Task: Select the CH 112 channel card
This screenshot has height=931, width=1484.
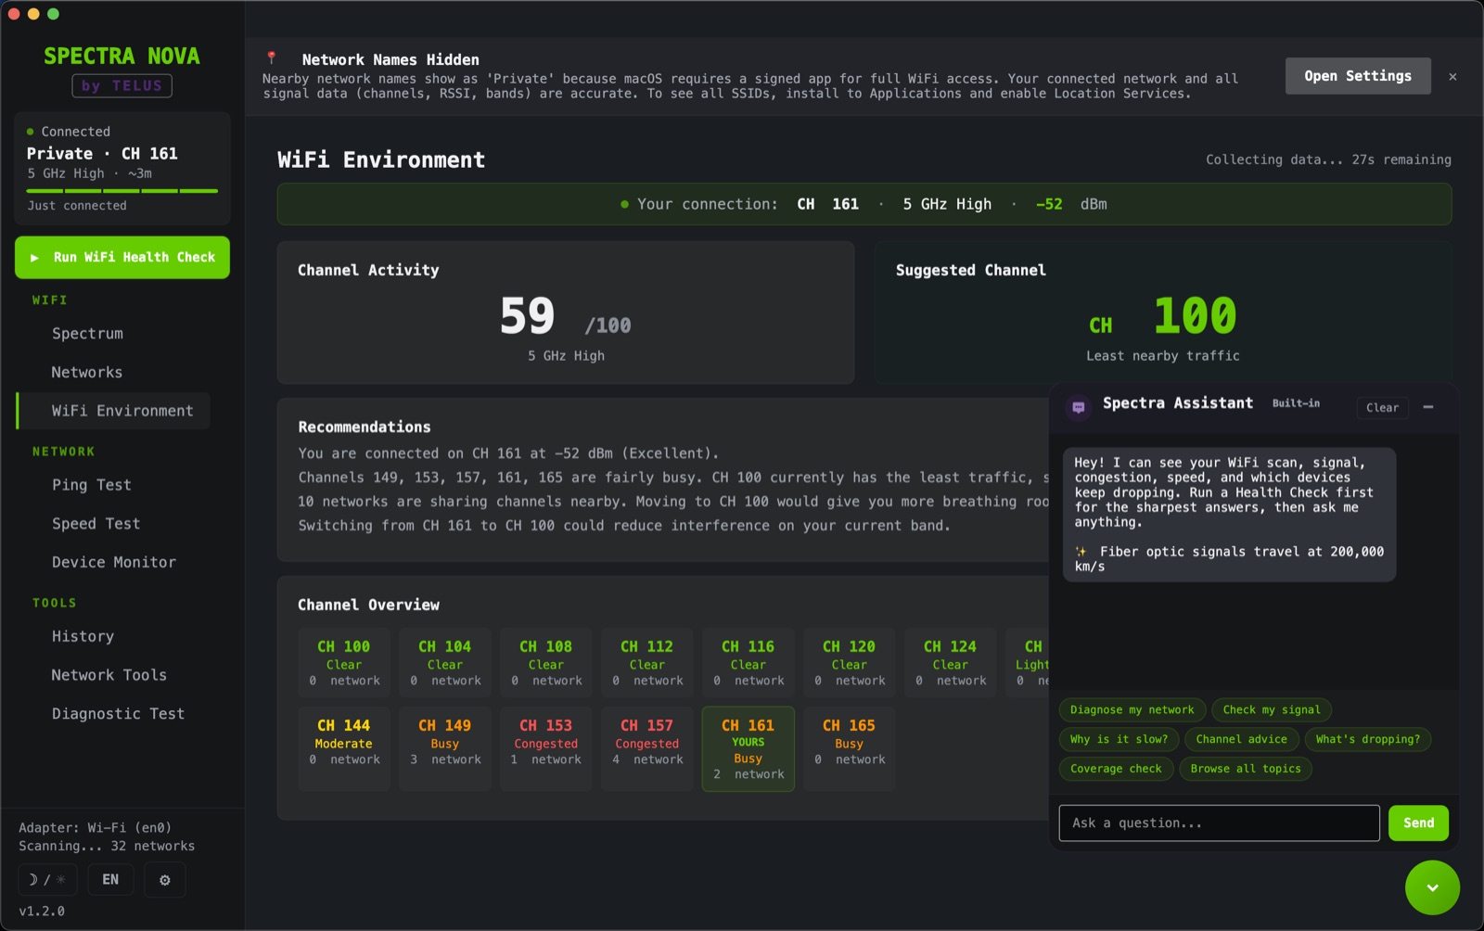Action: click(x=647, y=663)
